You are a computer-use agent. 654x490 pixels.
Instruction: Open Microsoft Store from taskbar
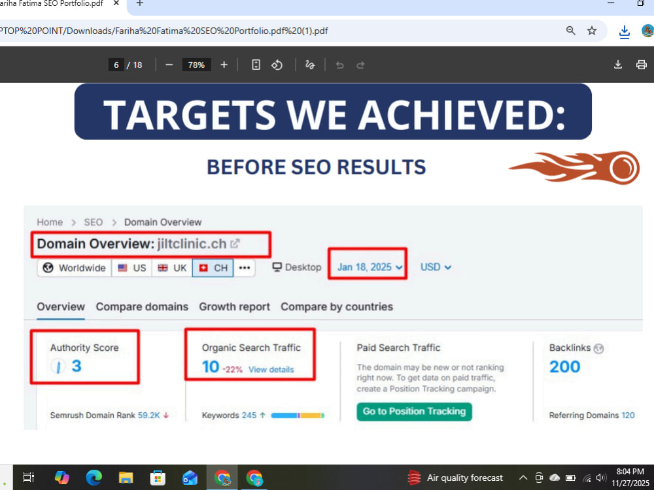coord(158,478)
